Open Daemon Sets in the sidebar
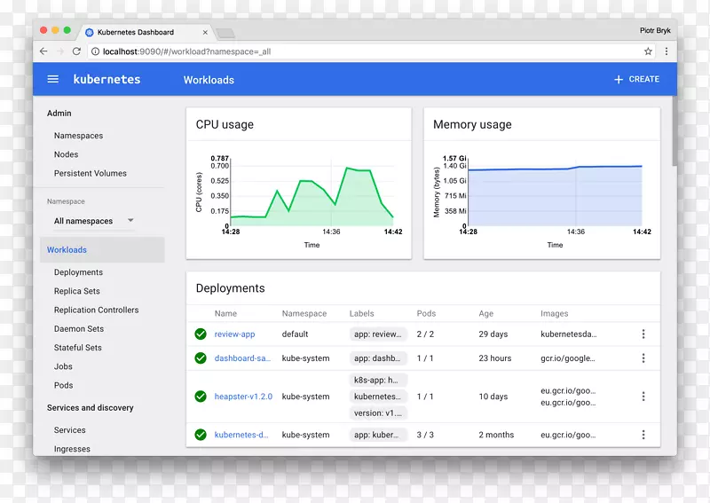Viewport: 710px width, 503px height. [79, 329]
